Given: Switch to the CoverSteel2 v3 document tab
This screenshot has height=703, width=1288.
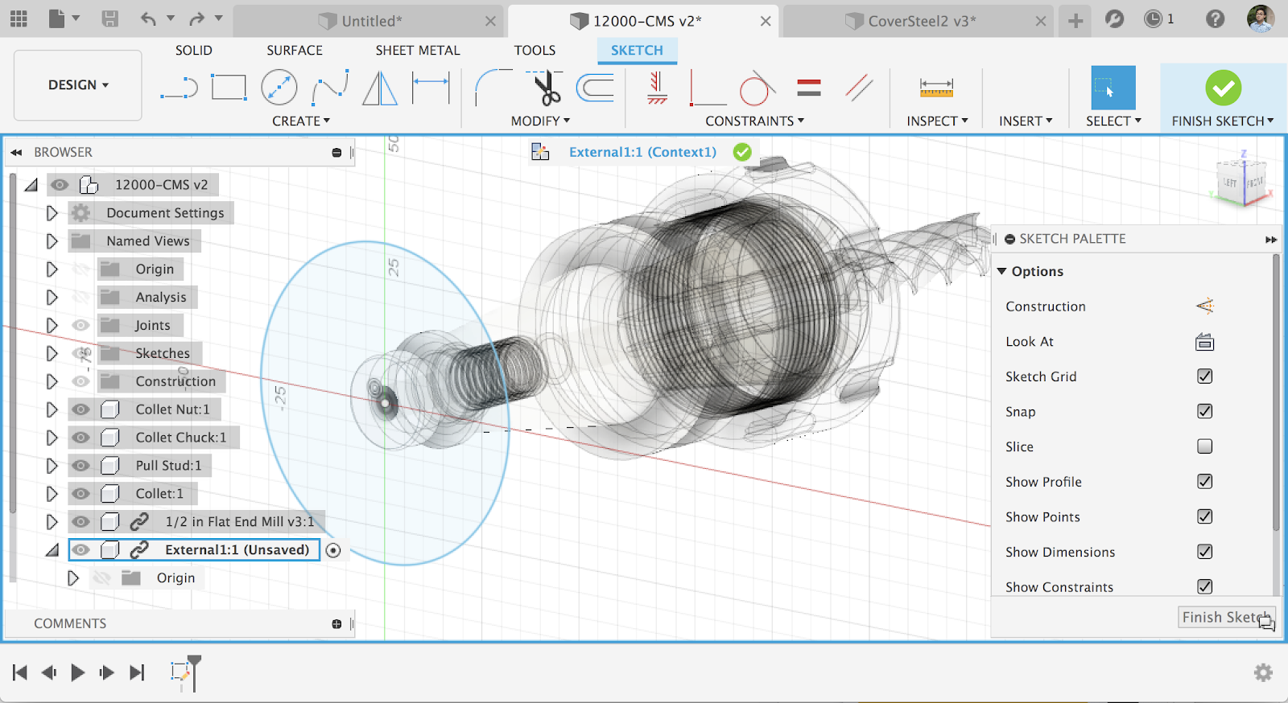Looking at the screenshot, I should 921,21.
